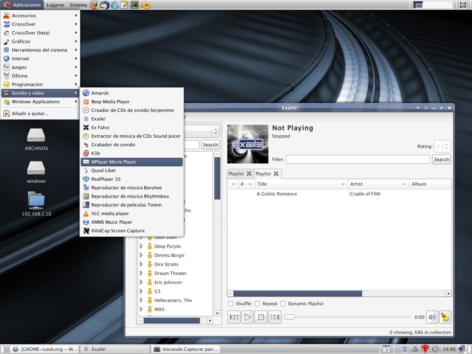The height and width of the screenshot is (354, 472).
Task: Select the A Gothic Romance track row
Action: click(x=339, y=194)
